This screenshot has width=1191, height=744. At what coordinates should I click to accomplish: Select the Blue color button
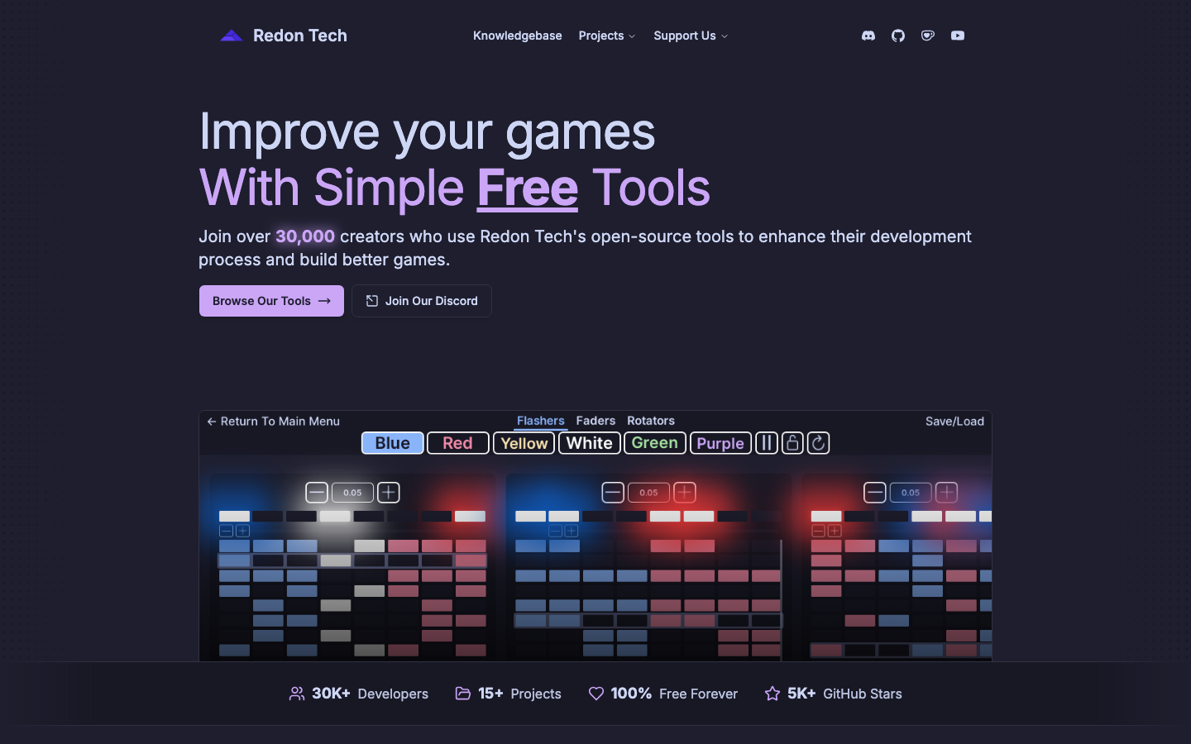click(393, 443)
